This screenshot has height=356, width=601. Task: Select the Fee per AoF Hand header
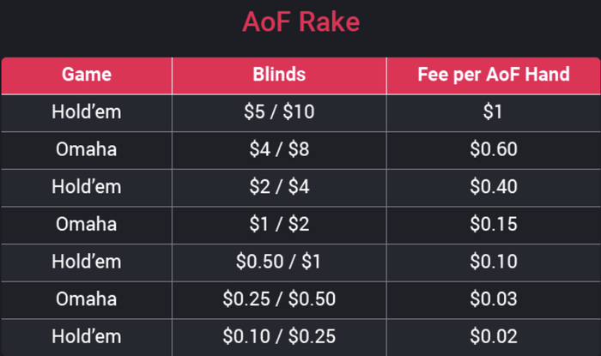click(493, 75)
